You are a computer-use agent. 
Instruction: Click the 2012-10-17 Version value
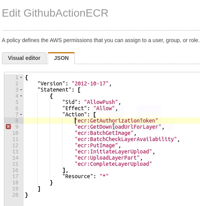coord(90,83)
